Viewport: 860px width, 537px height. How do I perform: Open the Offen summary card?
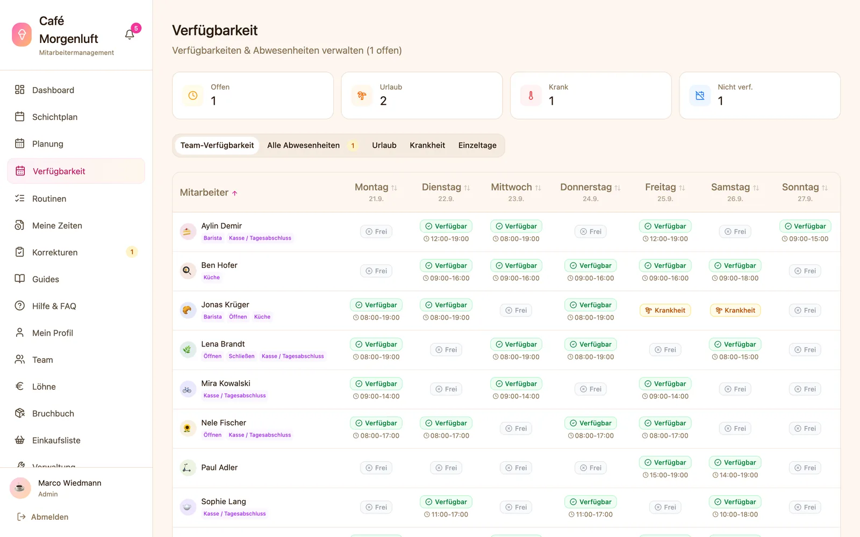253,96
